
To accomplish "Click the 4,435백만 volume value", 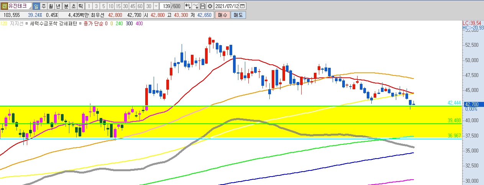I will coord(78,15).
